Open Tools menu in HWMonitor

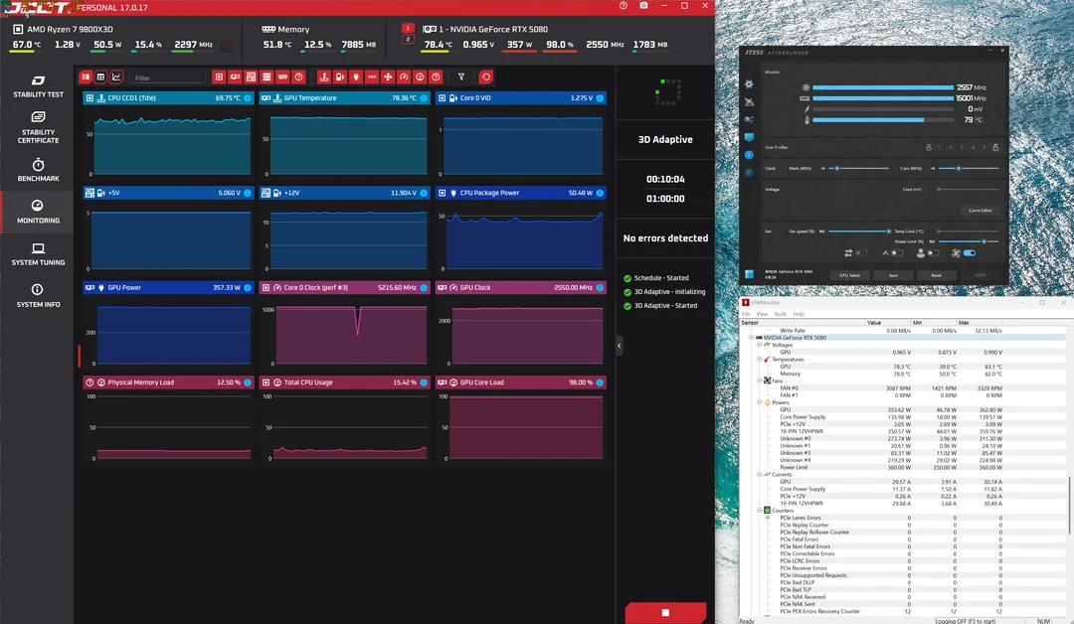pyautogui.click(x=781, y=314)
